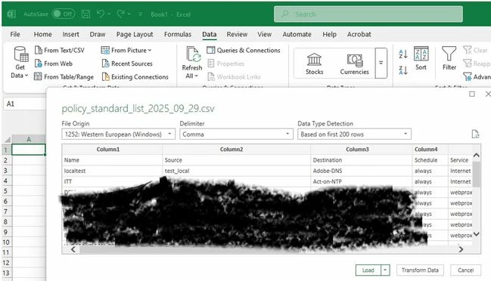Open the File Origin dropdown
The height and width of the screenshot is (281, 491).
(x=118, y=134)
